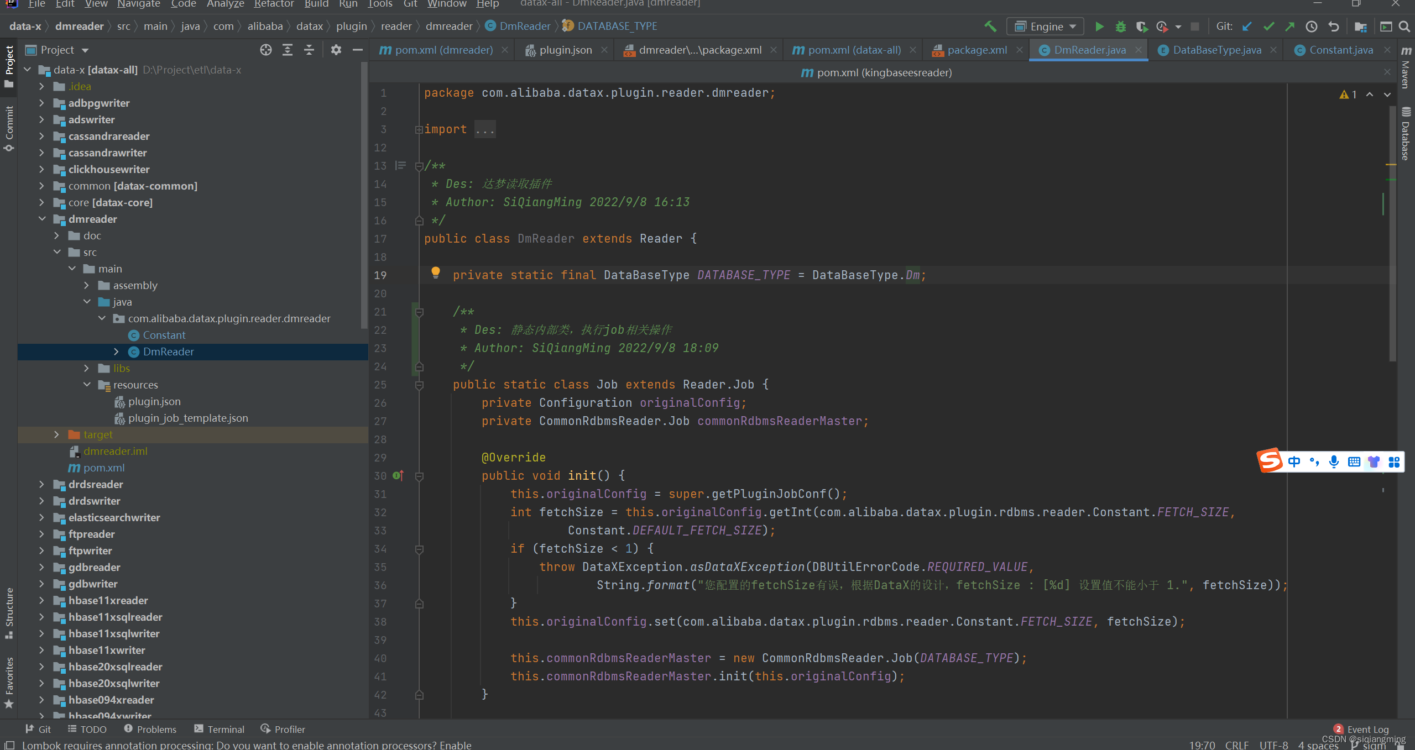This screenshot has height=750, width=1415.
Task: Toggle the Sogou Chinese/English input mode
Action: [x=1294, y=461]
